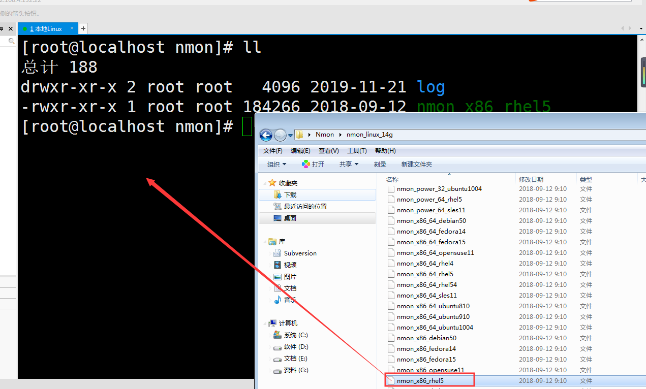The height and width of the screenshot is (389, 646).
Task: Select the highlighted file nmon_x86_rhel5
Action: tap(420, 381)
